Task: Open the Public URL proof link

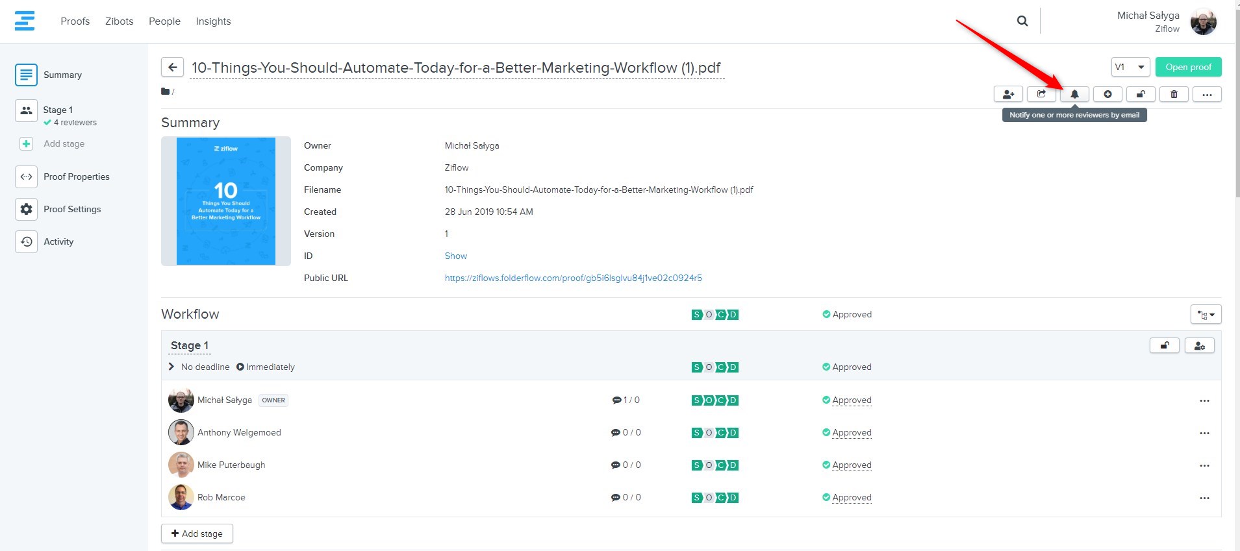Action: tap(573, 278)
